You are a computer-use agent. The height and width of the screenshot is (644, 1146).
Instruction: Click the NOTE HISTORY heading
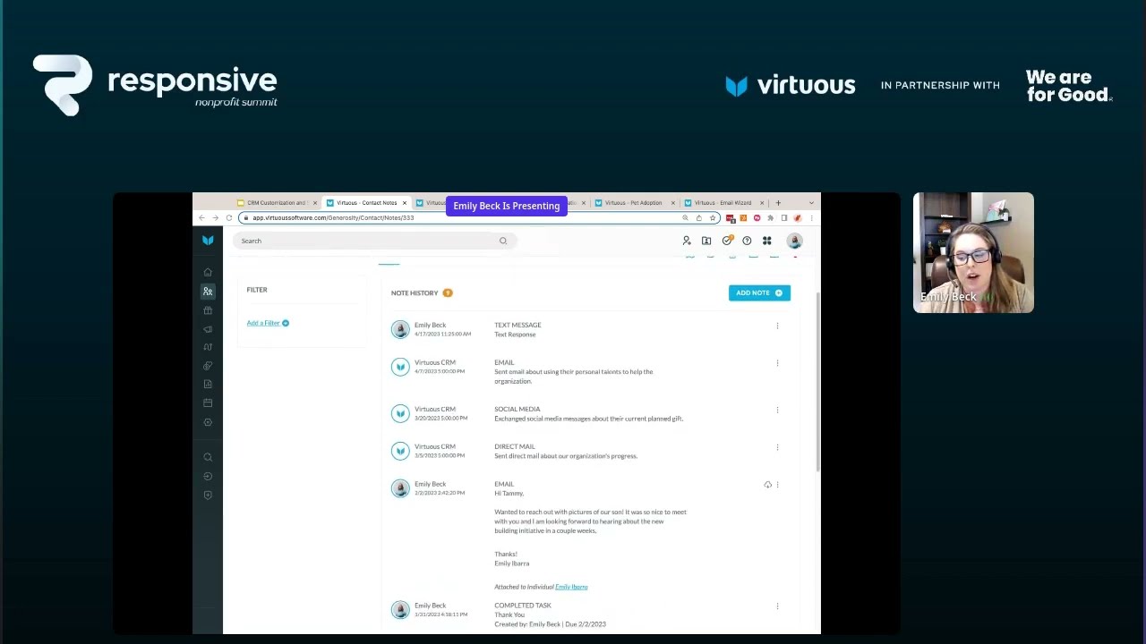pyautogui.click(x=415, y=293)
